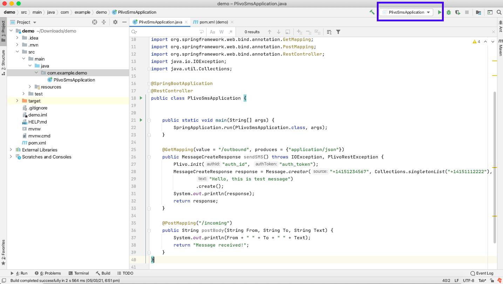Expand the External Libraries node

click(x=11, y=150)
